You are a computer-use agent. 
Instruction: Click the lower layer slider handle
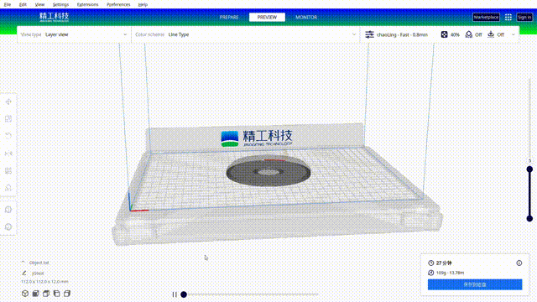(x=529, y=218)
